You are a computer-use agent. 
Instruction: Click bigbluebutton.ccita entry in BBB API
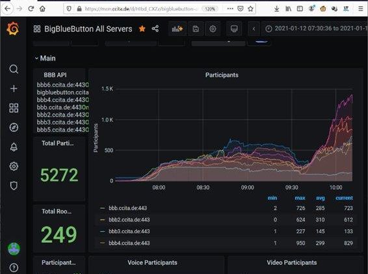pyautogui.click(x=62, y=92)
